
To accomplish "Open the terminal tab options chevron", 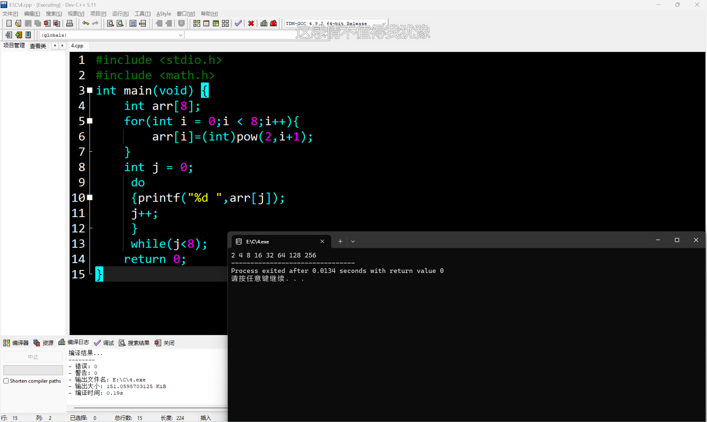I will coord(353,241).
